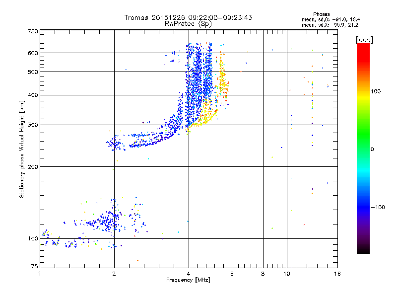Click the plot title 'Tromsø 20151226 09:22:00-09:23:43'
Screen dimensions: 397x298
point(188,17)
